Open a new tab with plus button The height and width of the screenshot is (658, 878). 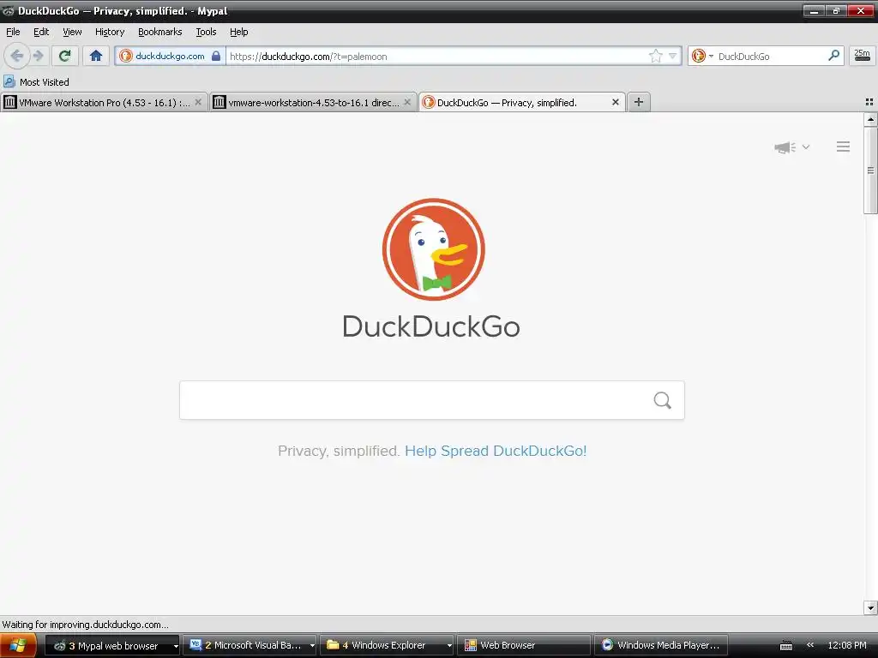pyautogui.click(x=638, y=103)
